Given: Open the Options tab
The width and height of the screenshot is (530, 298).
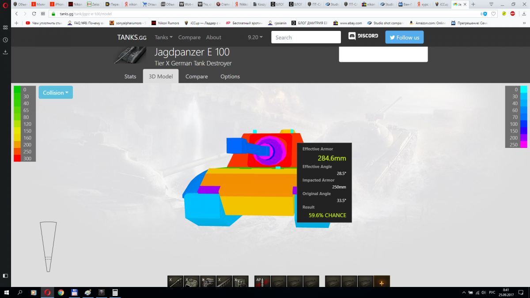Looking at the screenshot, I should click(230, 76).
